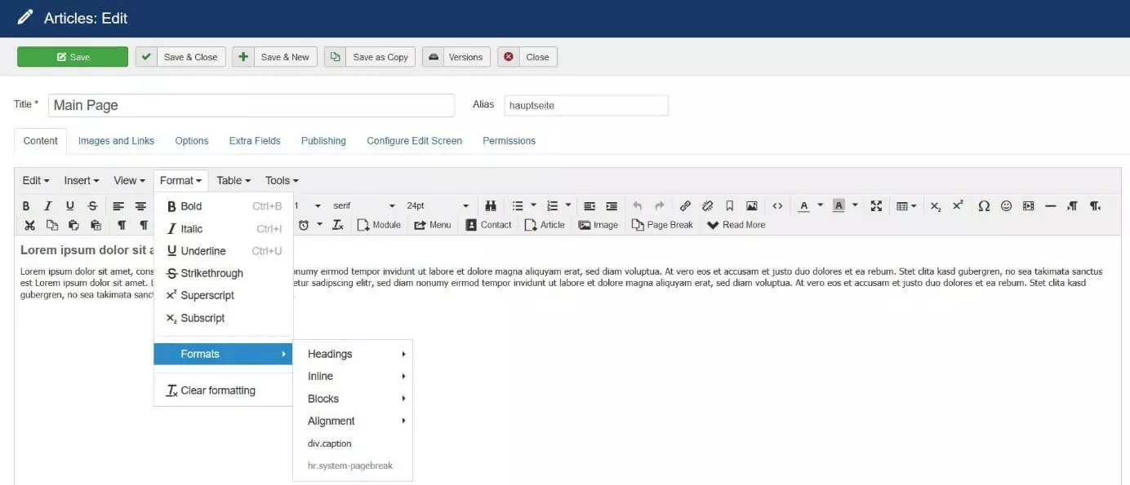Image resolution: width=1130 pixels, height=485 pixels.
Task: Open the Insert menu
Action: [x=82, y=180]
